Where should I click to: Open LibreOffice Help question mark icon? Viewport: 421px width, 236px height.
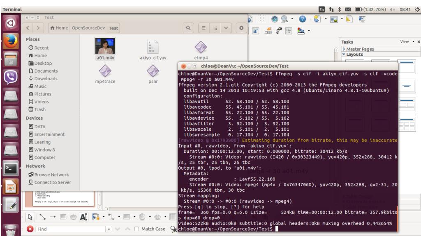point(302,19)
